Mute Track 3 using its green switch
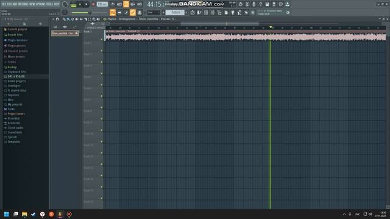390x219 pixels. [x=102, y=62]
